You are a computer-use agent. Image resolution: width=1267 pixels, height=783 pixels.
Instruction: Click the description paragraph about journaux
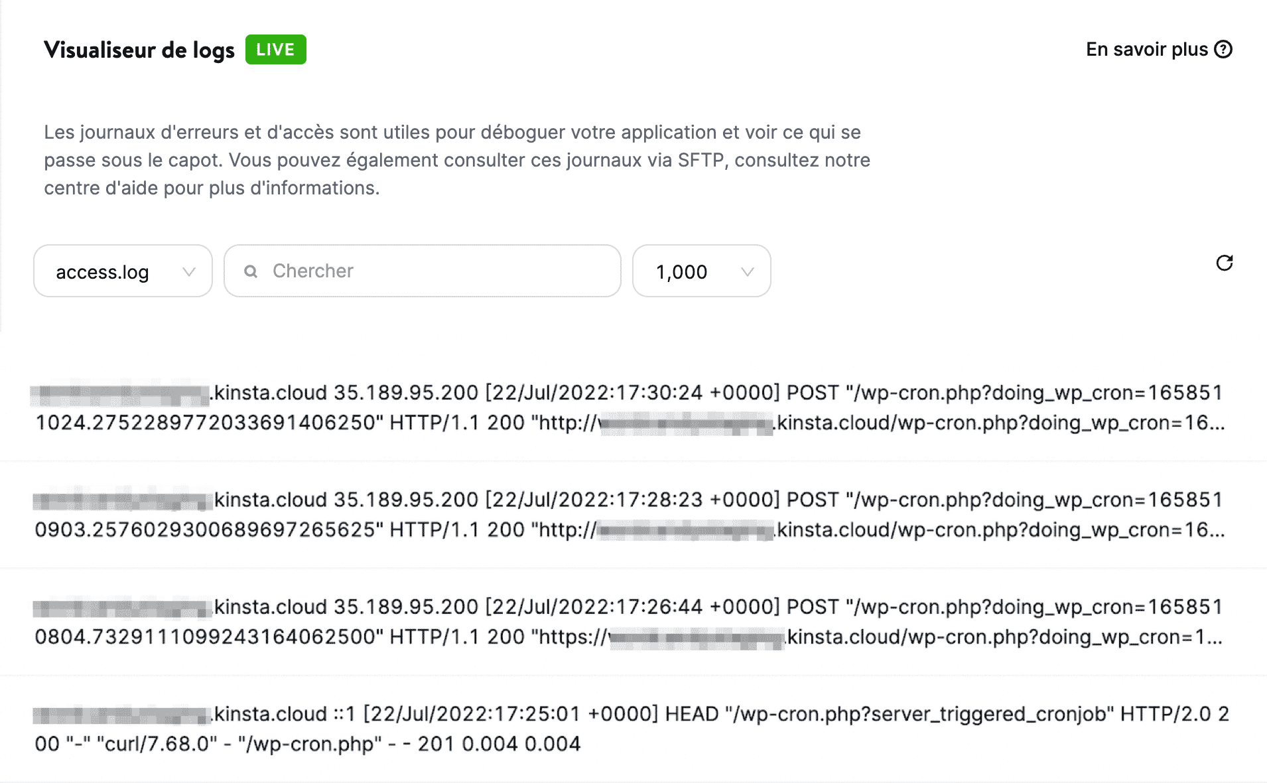click(x=456, y=160)
